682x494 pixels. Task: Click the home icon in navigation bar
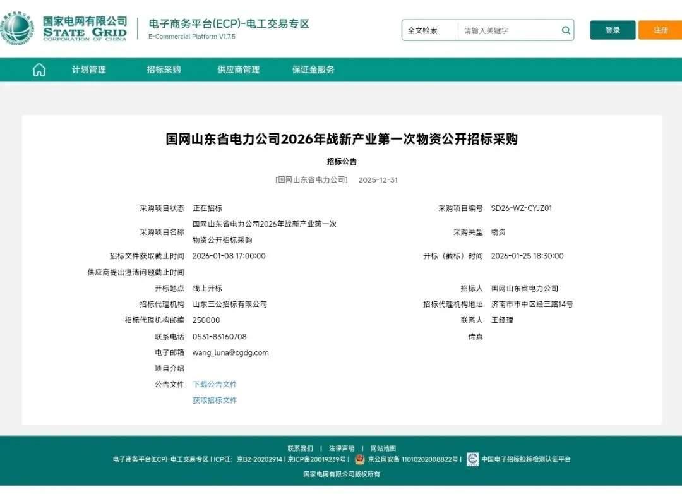tap(39, 69)
